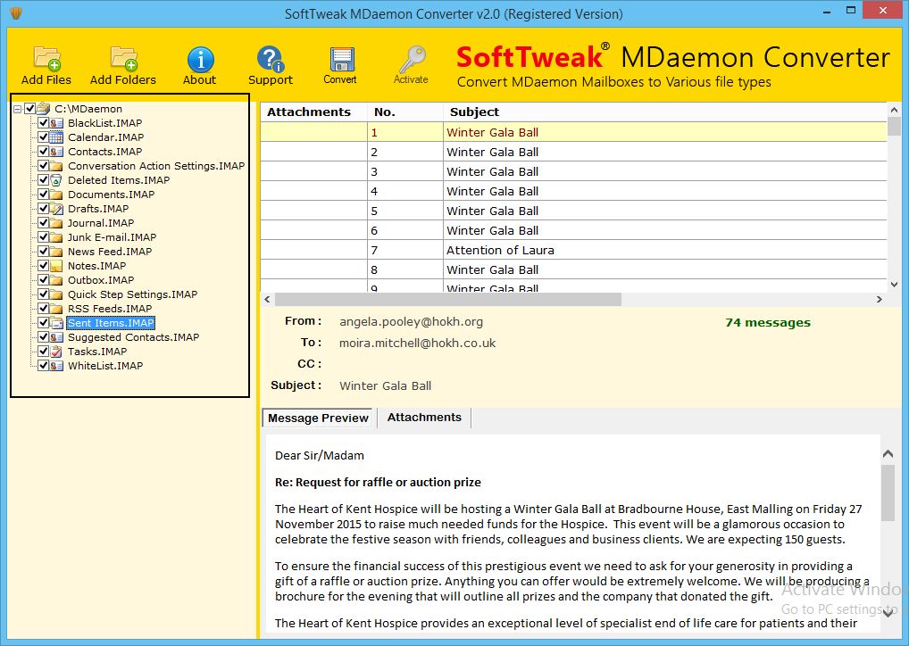Screen dimensions: 909x646
Task: Select the Conversation Action Settings.IMAP folder
Action: point(156,166)
